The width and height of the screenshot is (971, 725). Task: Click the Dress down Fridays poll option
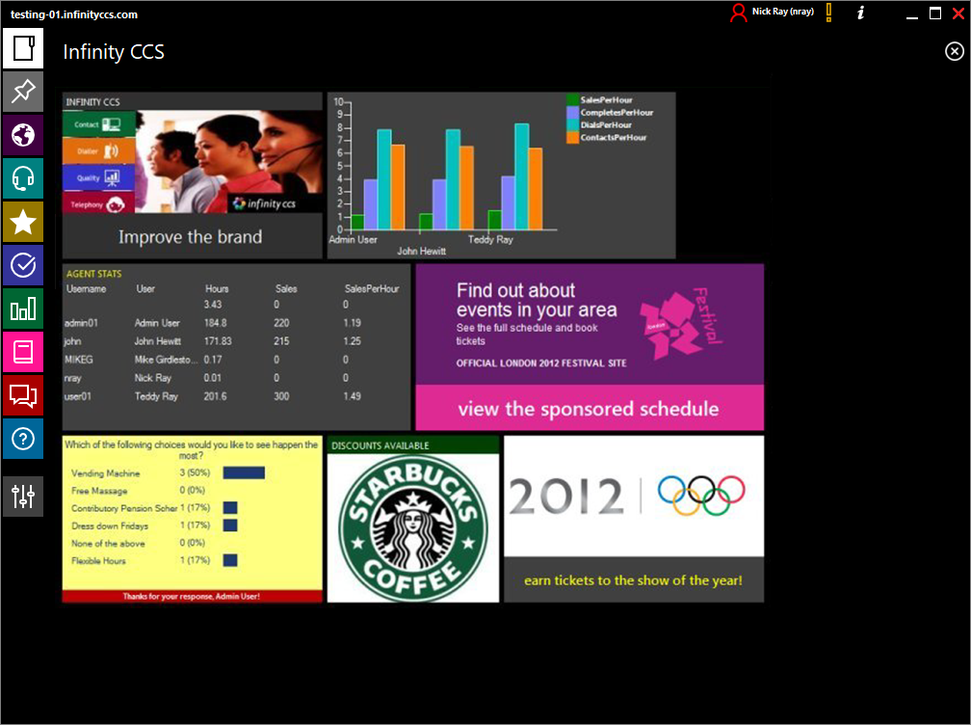point(110,526)
